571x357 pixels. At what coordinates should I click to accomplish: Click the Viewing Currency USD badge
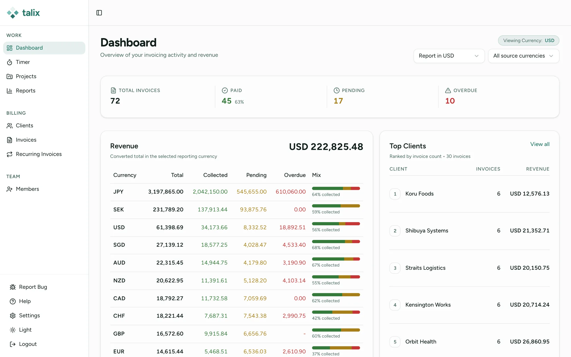click(x=528, y=40)
